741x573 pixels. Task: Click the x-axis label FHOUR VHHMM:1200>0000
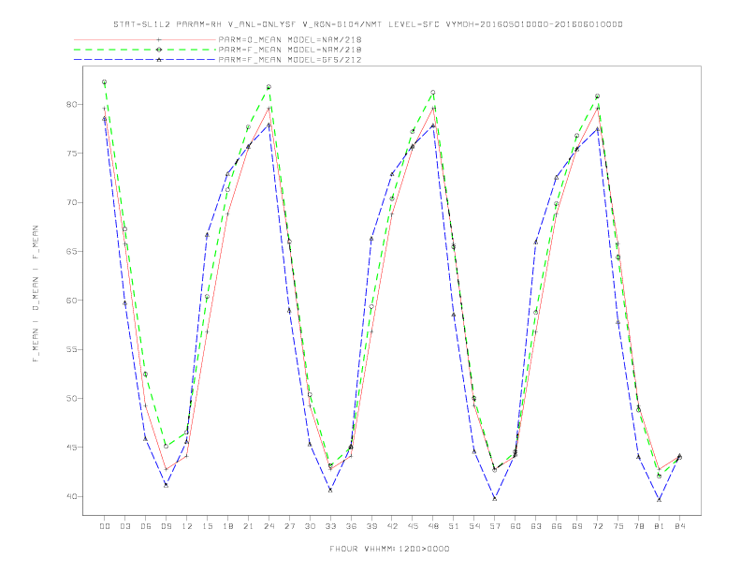389,549
